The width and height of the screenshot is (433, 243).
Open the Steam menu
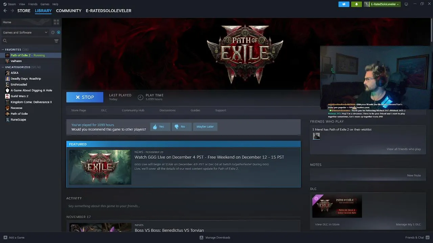(x=12, y=4)
